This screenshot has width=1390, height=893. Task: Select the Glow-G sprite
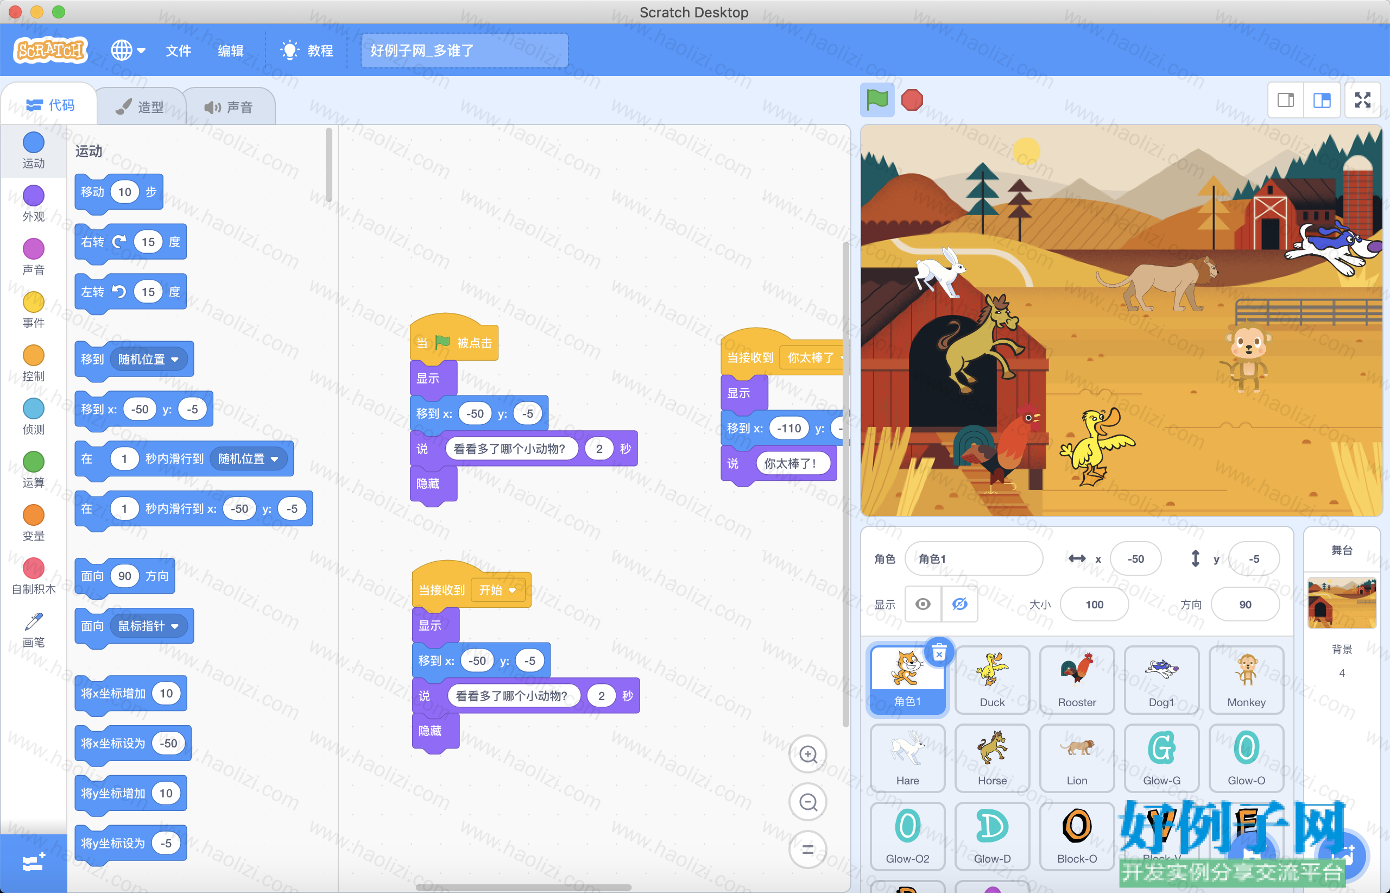click(1161, 758)
